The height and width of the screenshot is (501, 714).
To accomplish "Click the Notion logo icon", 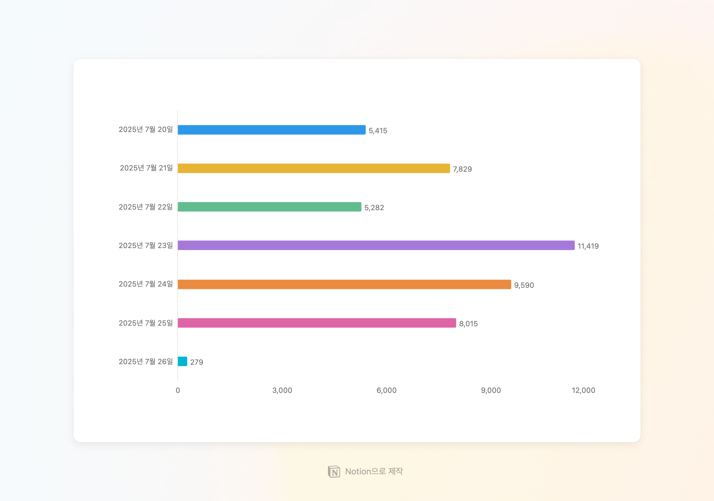I will coord(334,471).
